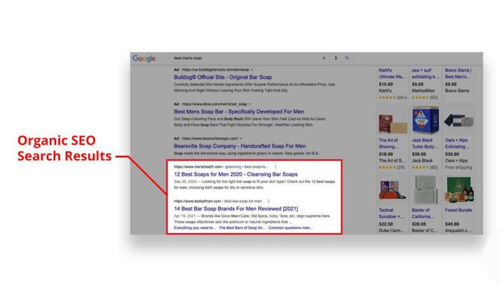
Task: Open Bravo Sierra Best Men's listing
Action: 458,73
